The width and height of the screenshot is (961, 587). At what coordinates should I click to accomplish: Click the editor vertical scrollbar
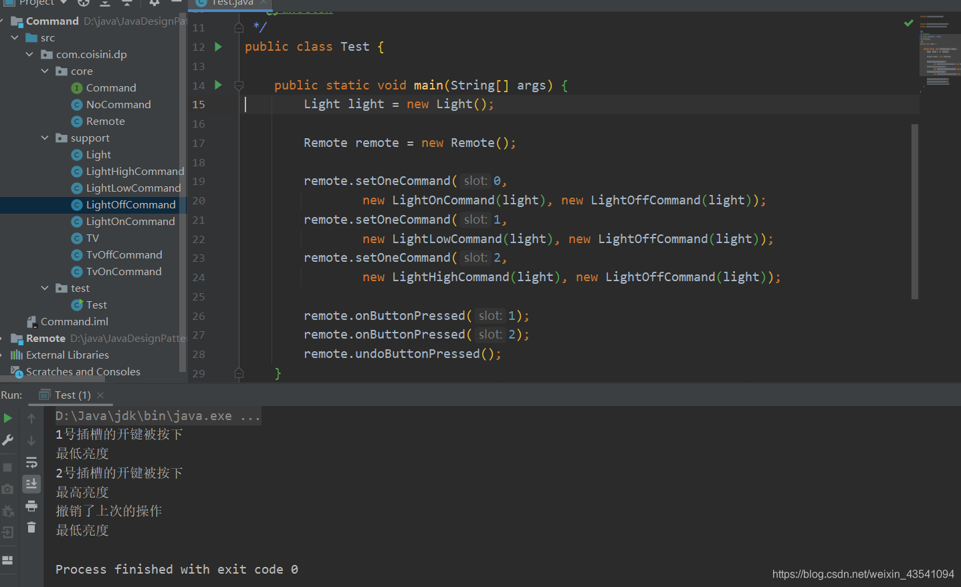tap(915, 211)
